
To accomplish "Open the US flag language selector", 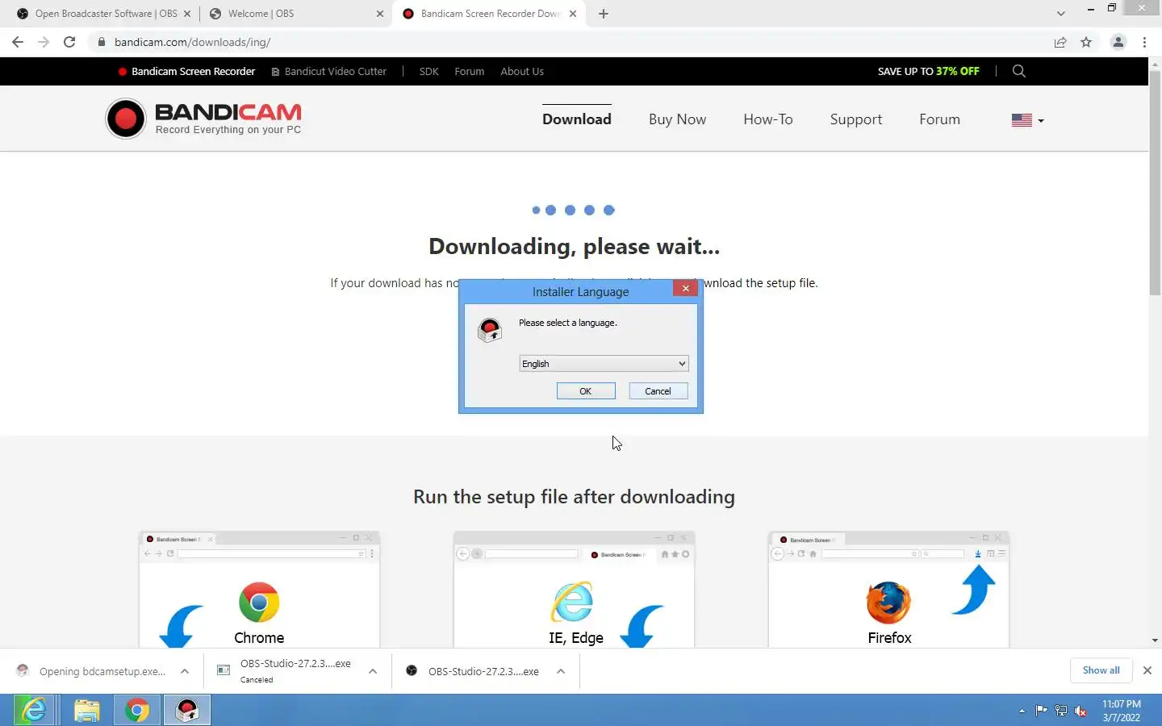I will click(x=1027, y=119).
